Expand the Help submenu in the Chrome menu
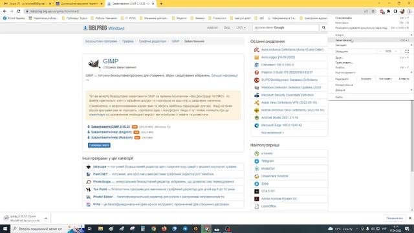 pyautogui.click(x=371, y=90)
